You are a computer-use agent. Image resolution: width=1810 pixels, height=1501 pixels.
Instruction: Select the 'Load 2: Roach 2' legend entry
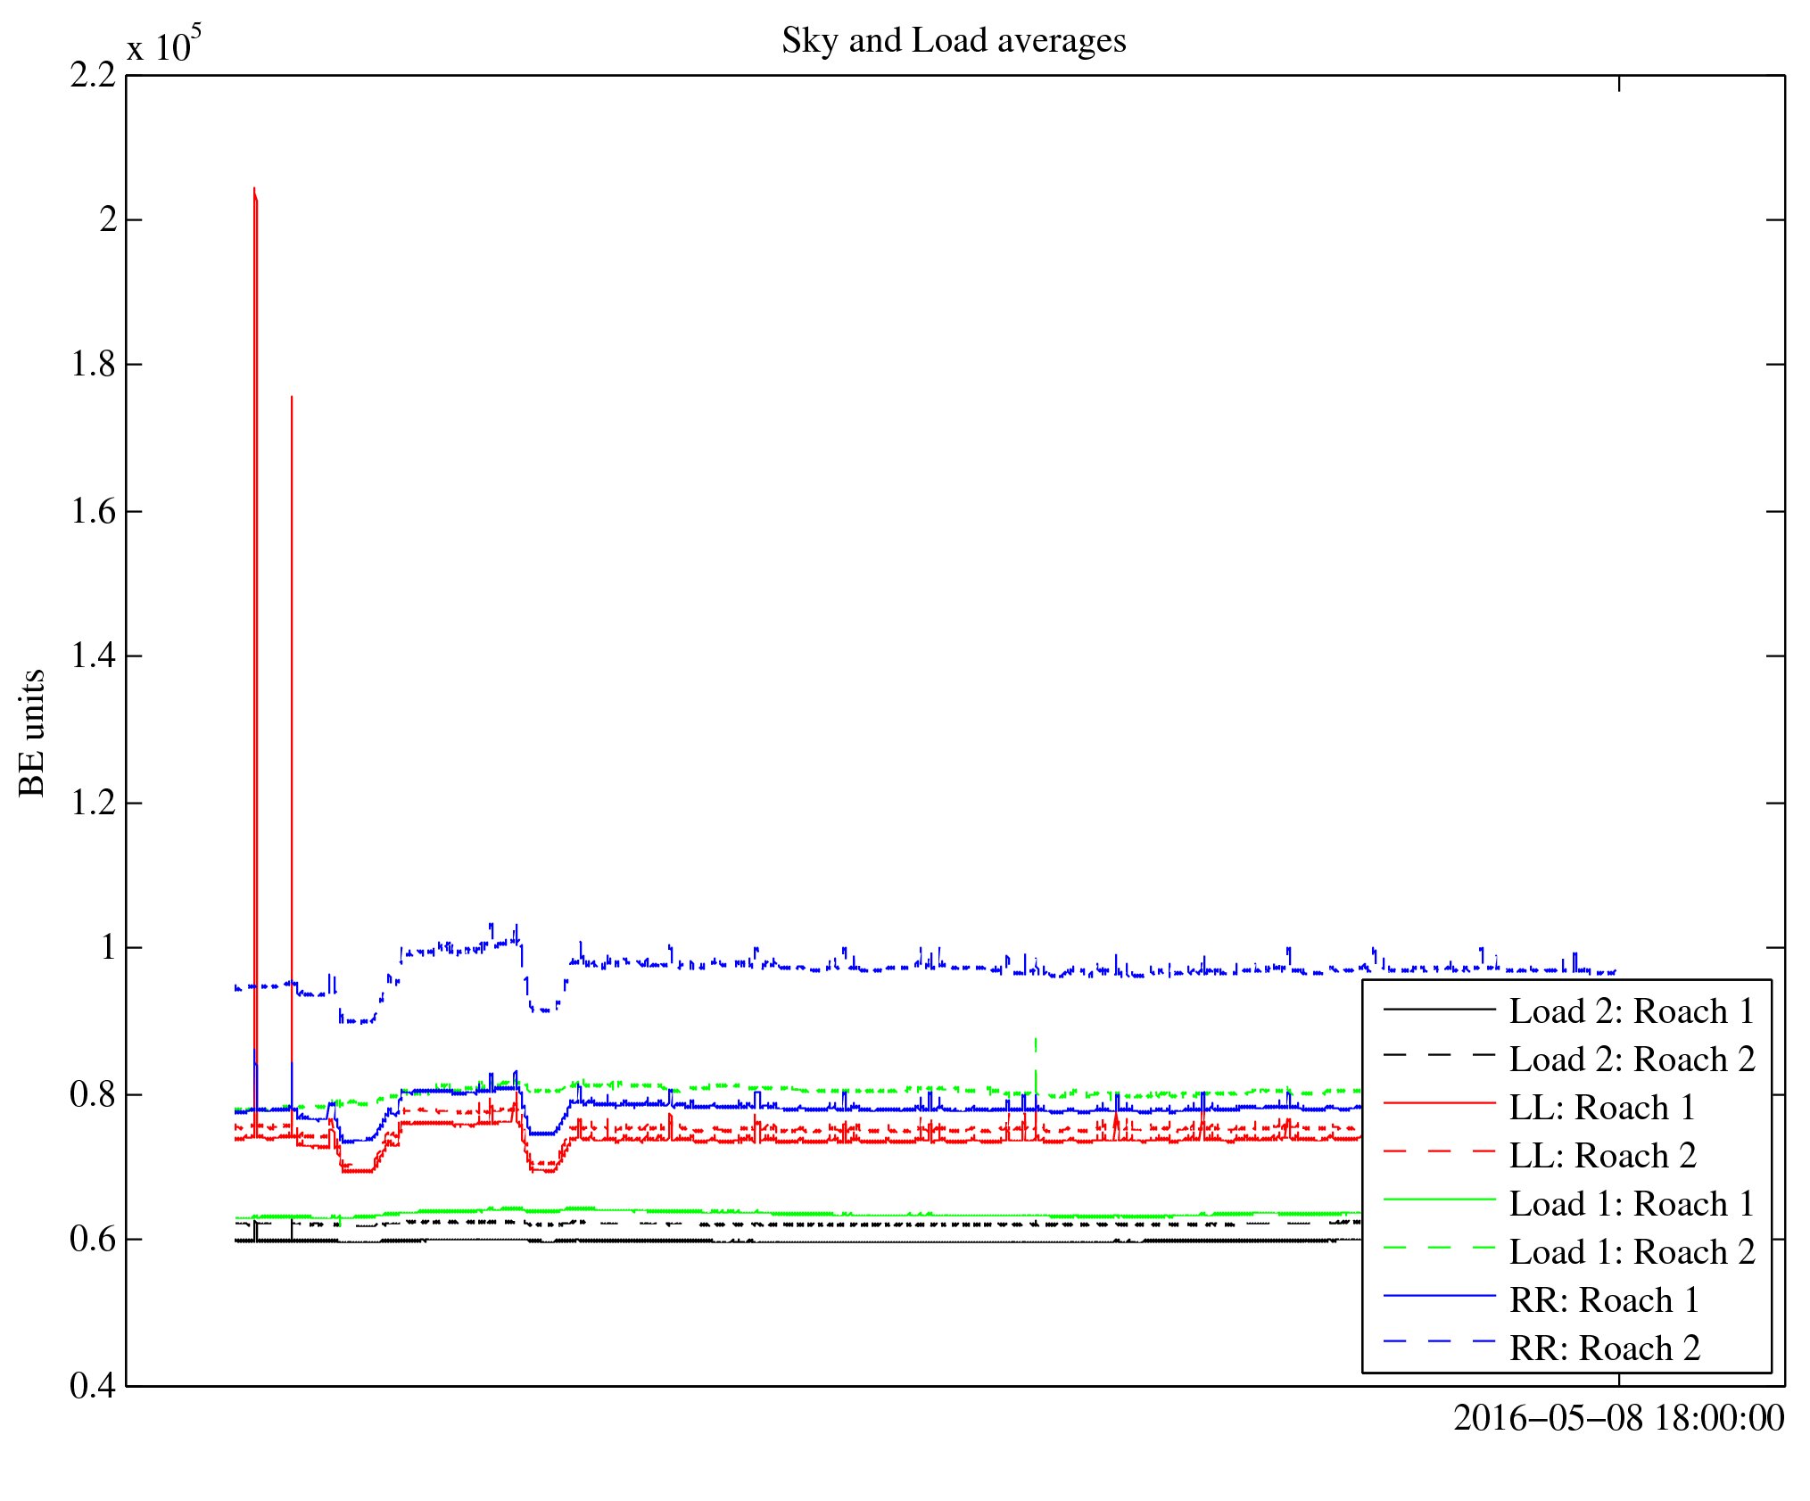(x=1631, y=1060)
